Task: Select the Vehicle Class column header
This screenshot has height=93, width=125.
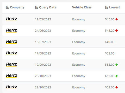Action: coord(82,7)
